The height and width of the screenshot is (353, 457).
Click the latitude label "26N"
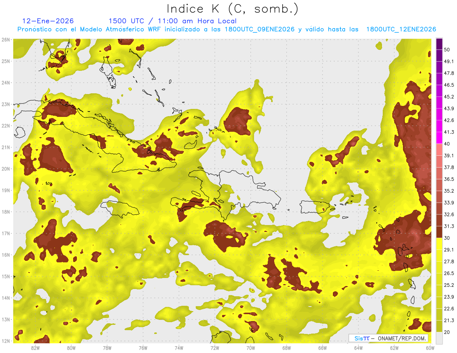point(5,40)
